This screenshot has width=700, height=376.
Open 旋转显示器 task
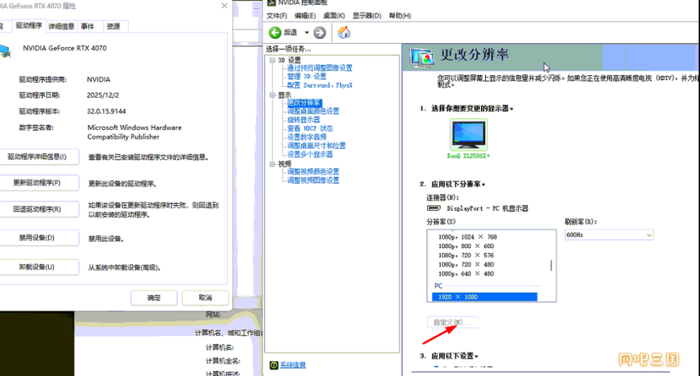304,120
